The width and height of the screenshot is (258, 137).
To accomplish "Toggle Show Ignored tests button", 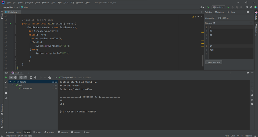I will [x=15, y=78].
